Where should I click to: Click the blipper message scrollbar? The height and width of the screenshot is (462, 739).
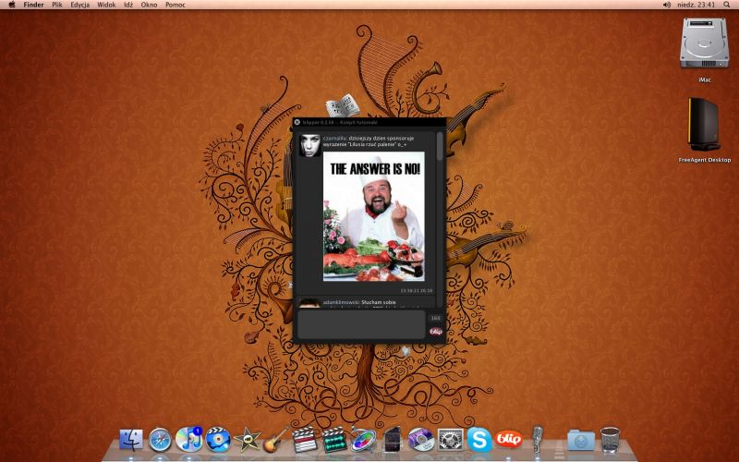tap(440, 146)
